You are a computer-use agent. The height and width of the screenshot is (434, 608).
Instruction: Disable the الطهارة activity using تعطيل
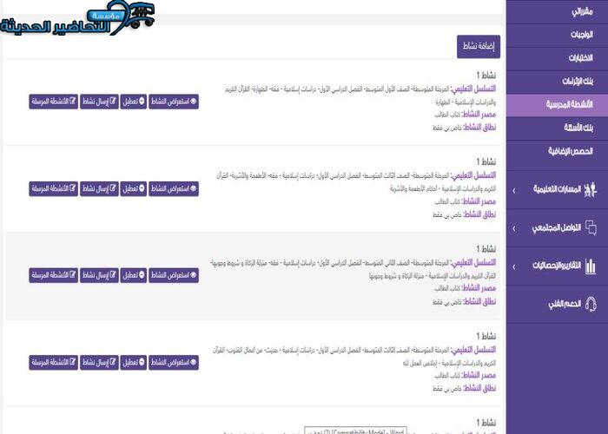tap(134, 102)
